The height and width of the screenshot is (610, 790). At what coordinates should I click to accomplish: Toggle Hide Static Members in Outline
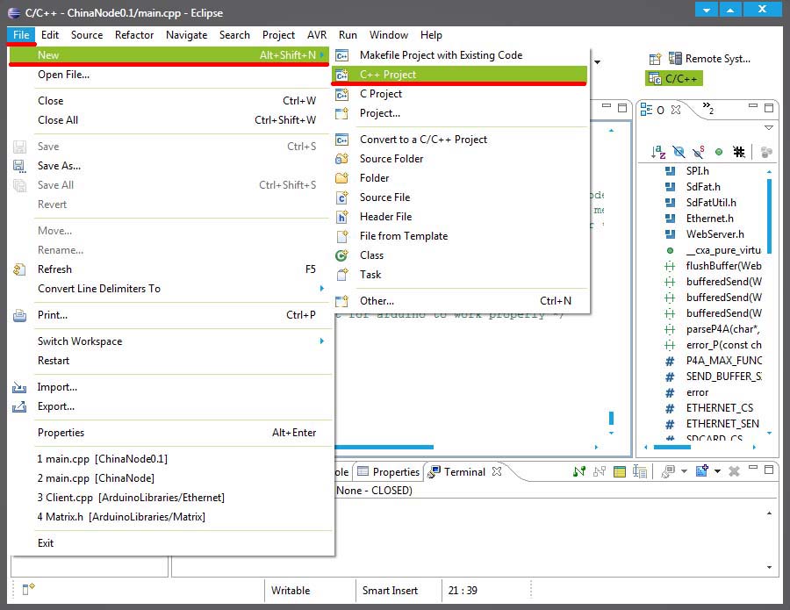tap(699, 152)
